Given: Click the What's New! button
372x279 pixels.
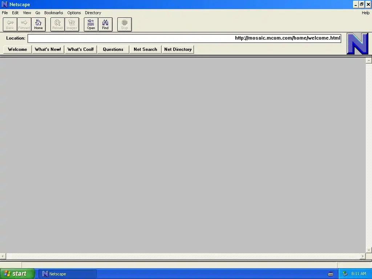Looking at the screenshot, I should (48, 49).
